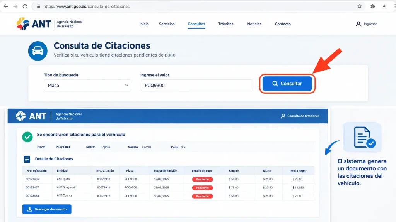Click citation number 00078911

click(x=104, y=188)
